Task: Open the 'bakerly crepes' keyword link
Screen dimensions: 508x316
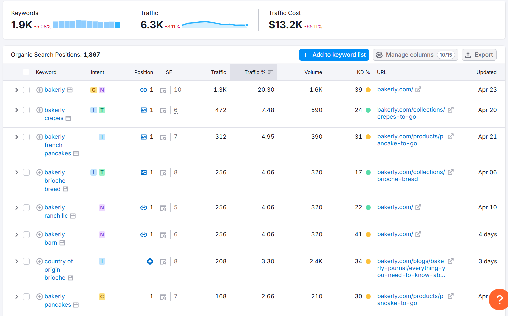Action: coord(55,114)
